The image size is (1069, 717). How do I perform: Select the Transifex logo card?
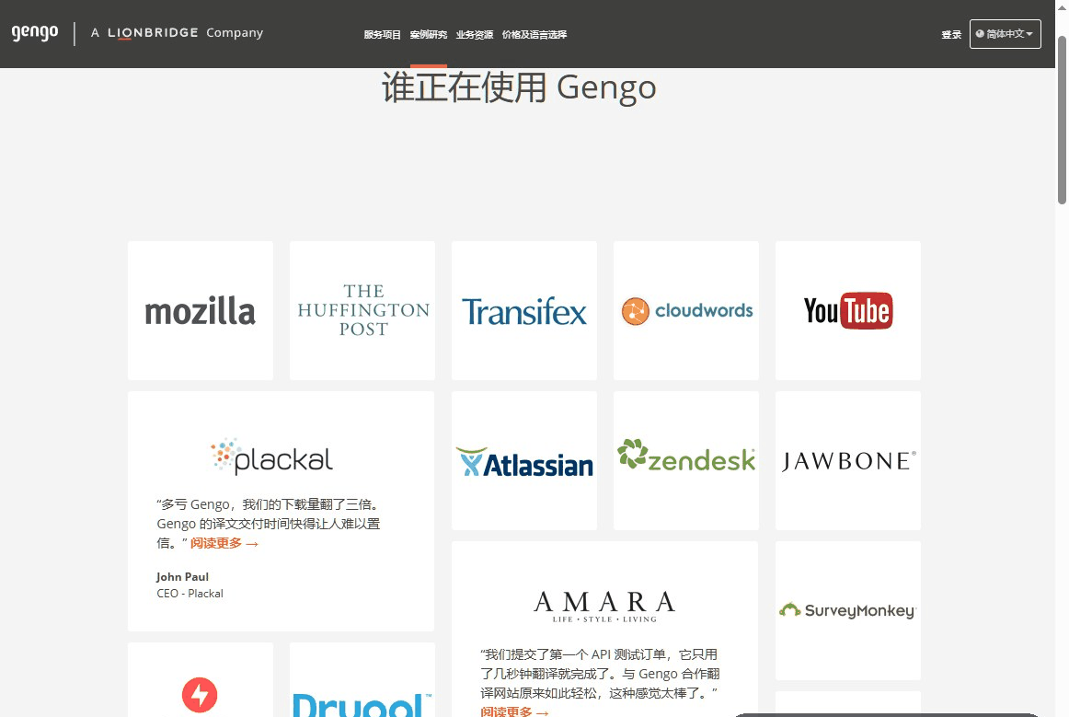524,310
